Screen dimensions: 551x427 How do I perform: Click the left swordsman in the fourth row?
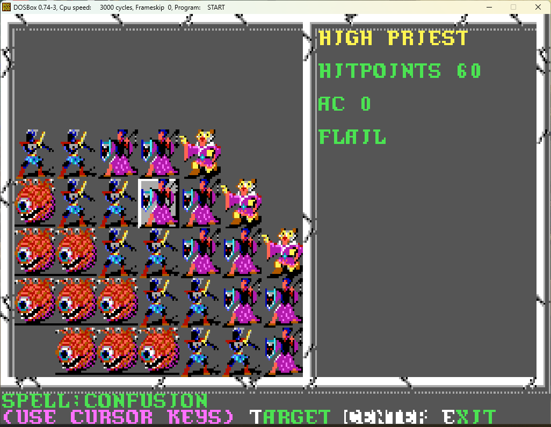[x=159, y=302]
